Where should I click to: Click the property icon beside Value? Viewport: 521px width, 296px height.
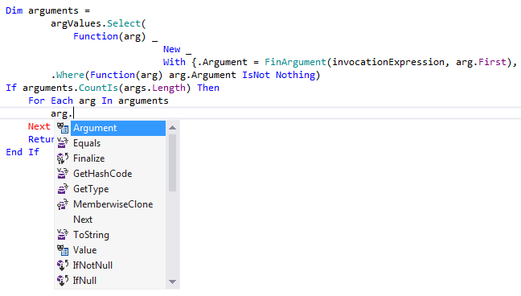[x=63, y=250]
